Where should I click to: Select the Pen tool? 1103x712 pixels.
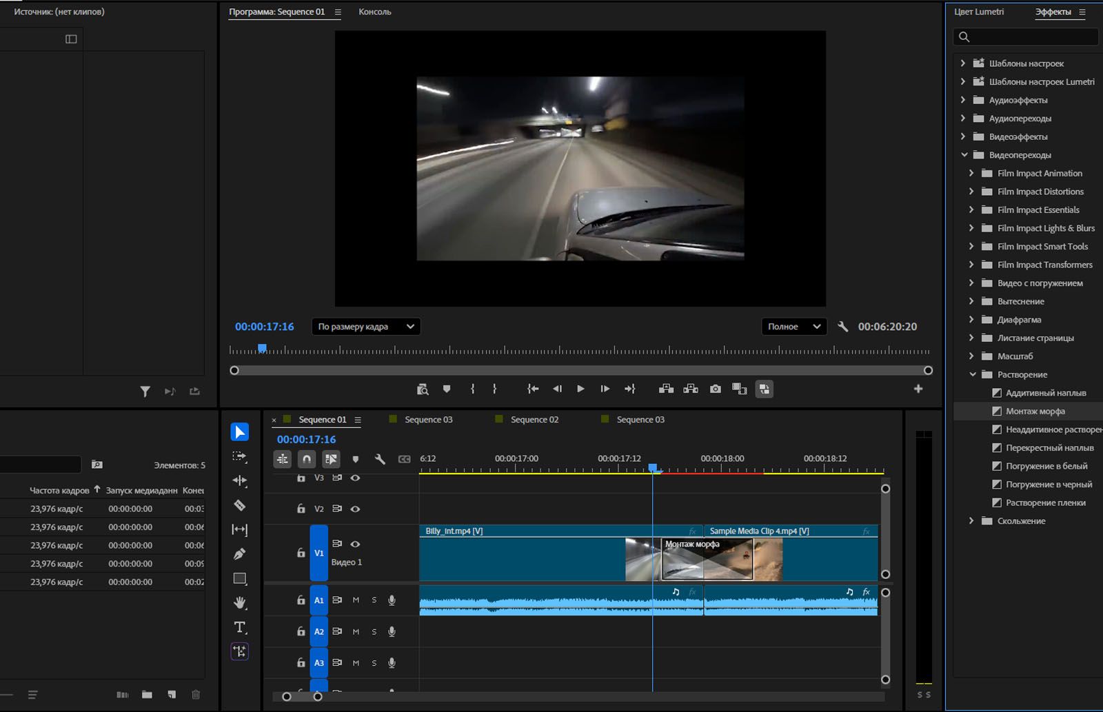click(x=239, y=554)
